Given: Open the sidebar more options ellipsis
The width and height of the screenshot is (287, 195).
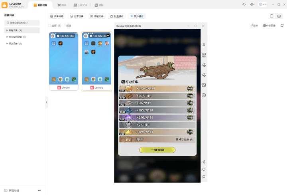Looking at the screenshot, I should (x=39, y=190).
